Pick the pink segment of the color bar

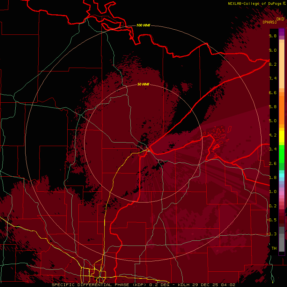tap(282, 193)
